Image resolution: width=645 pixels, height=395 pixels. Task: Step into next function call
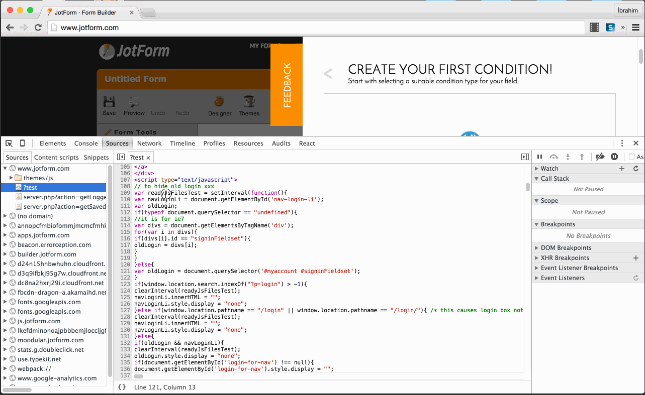point(568,157)
